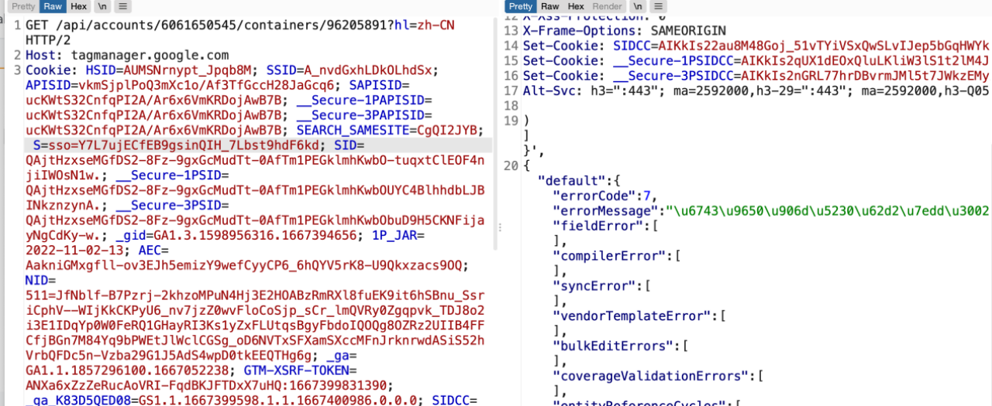Click the AEC cookie name
This screenshot has width=992, height=406.
pyautogui.click(x=150, y=251)
